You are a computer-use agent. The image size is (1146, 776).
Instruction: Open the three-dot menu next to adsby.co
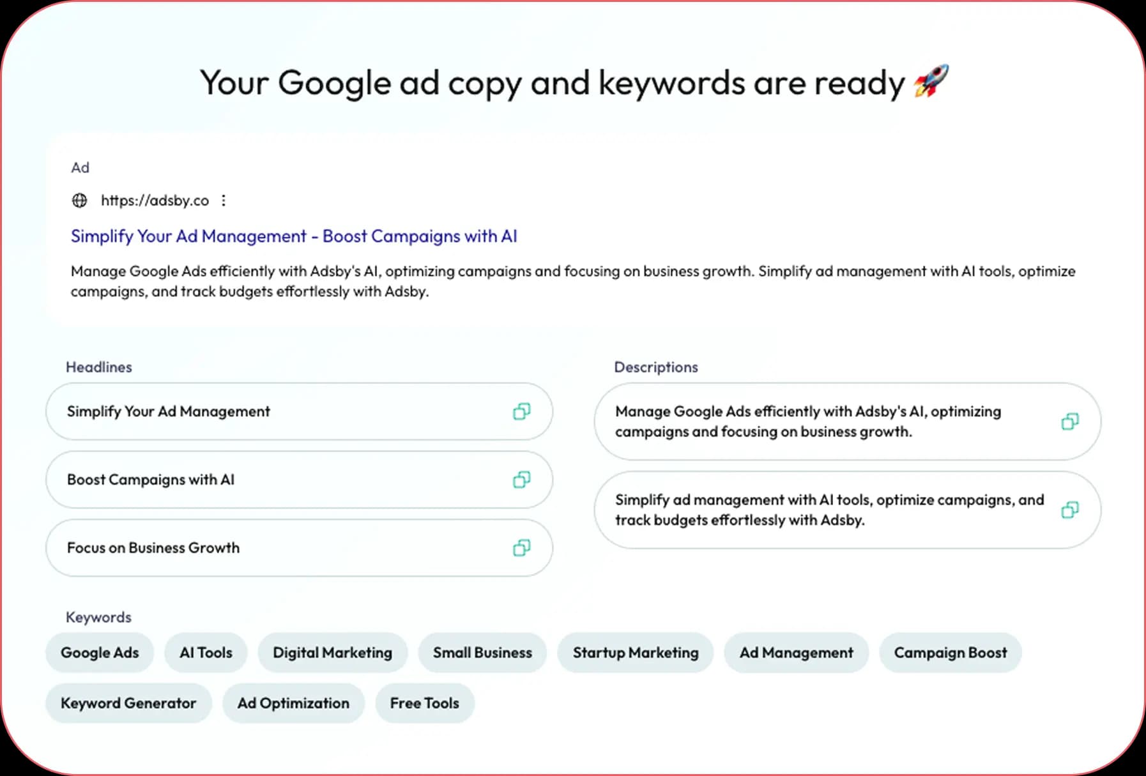(x=224, y=201)
